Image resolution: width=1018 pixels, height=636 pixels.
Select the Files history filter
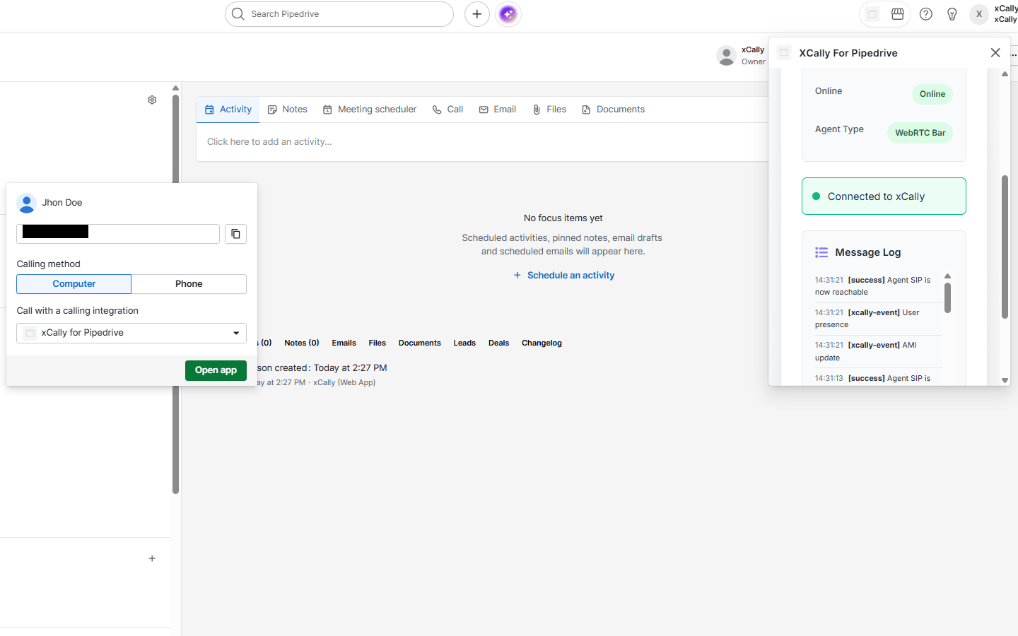pyautogui.click(x=378, y=343)
